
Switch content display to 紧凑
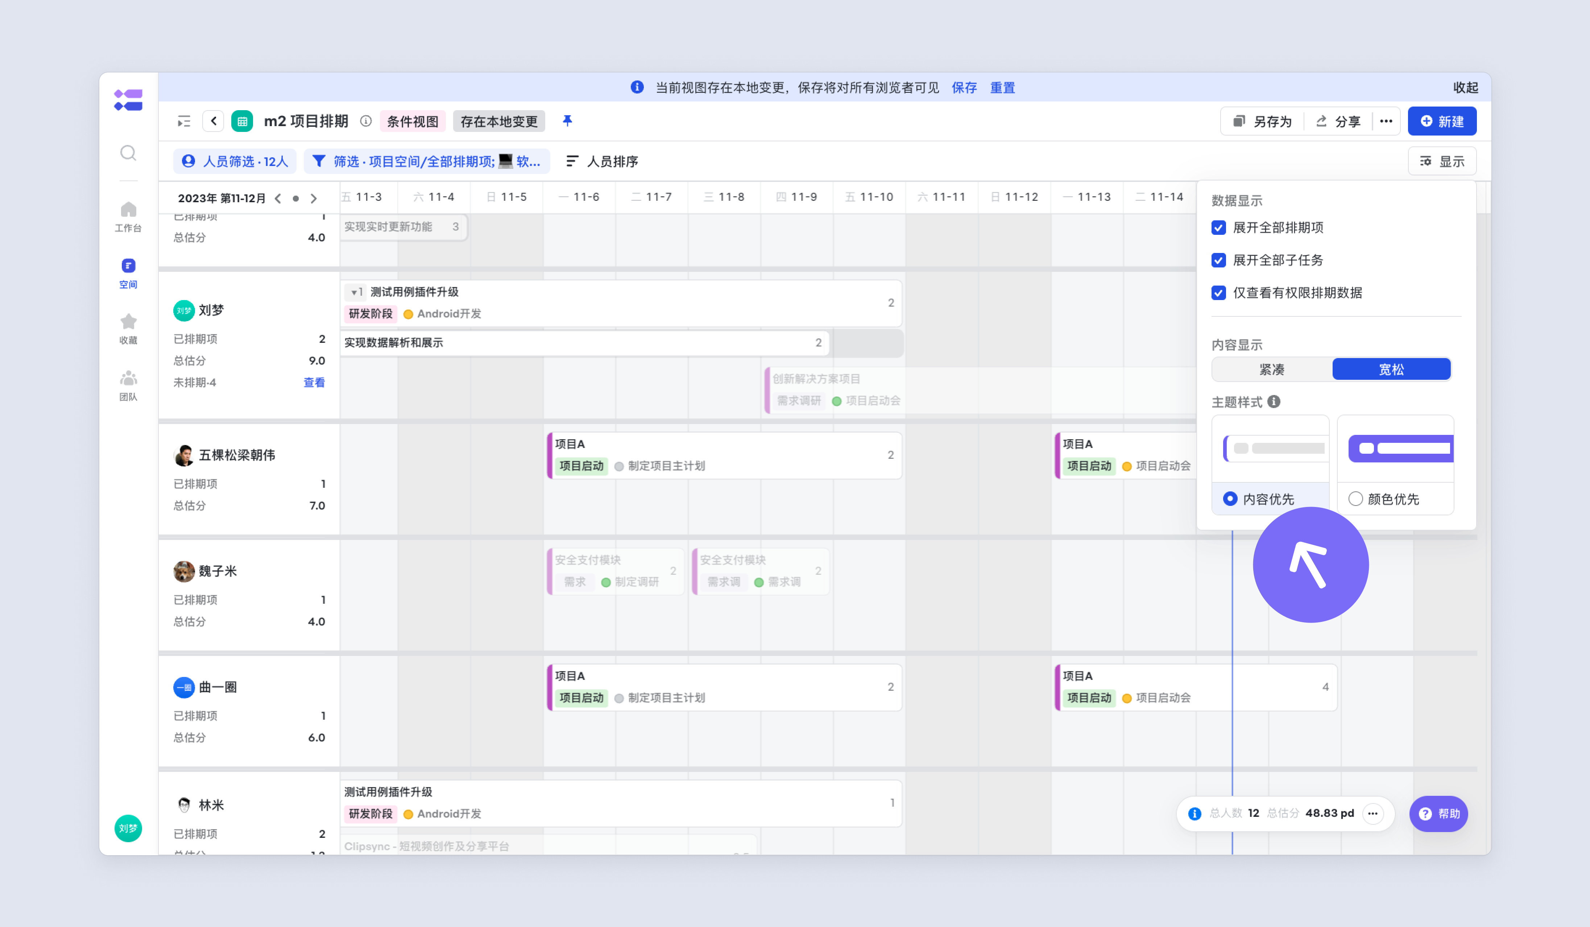pyautogui.click(x=1272, y=370)
